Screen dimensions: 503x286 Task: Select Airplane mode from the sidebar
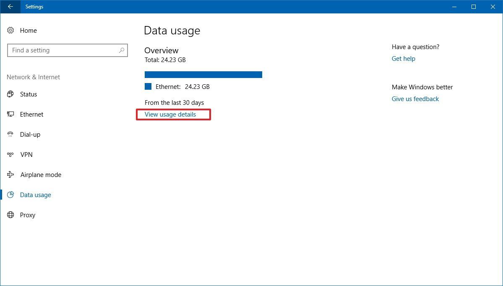(x=40, y=174)
